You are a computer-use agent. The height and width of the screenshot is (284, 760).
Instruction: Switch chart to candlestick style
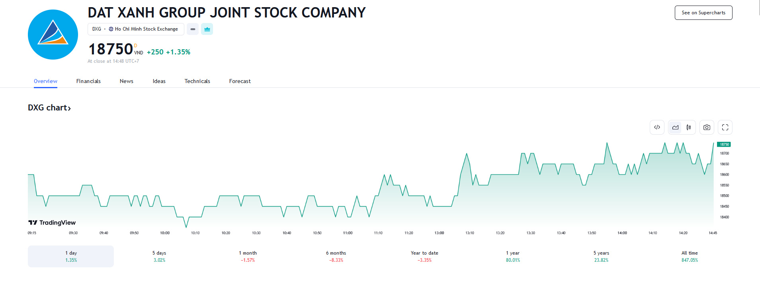click(x=689, y=128)
